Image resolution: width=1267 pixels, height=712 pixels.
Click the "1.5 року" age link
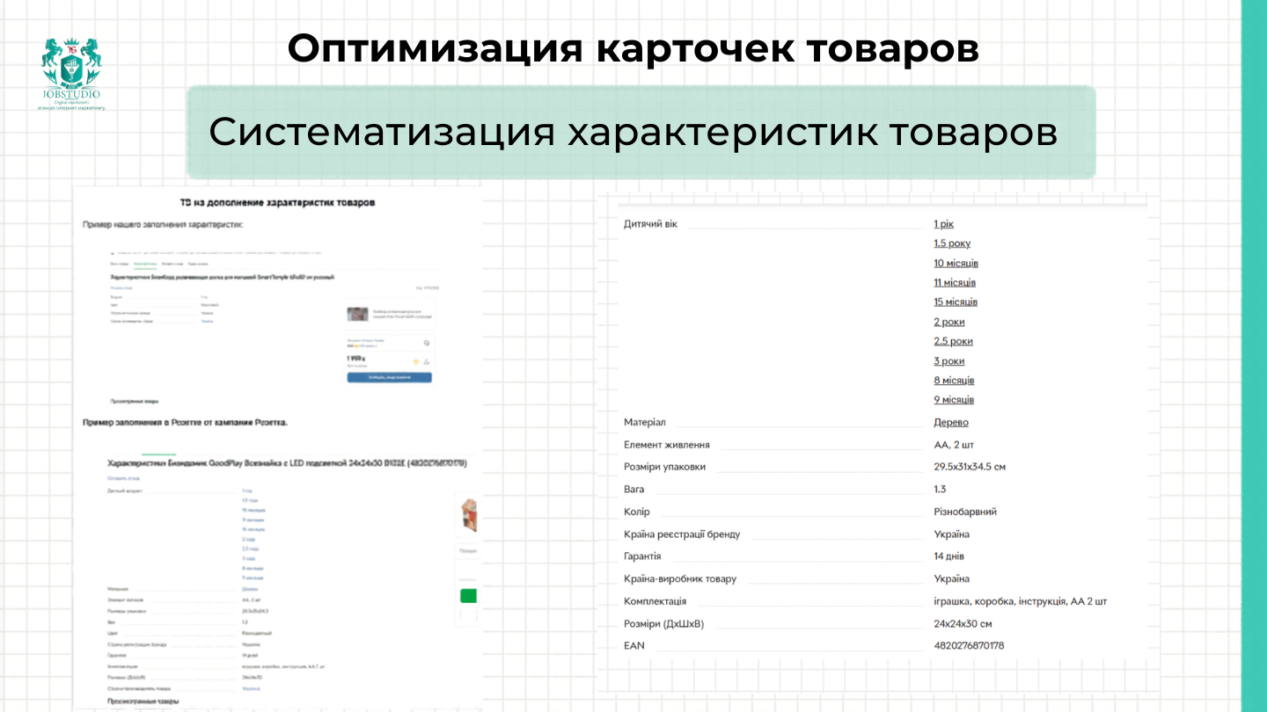(x=952, y=243)
